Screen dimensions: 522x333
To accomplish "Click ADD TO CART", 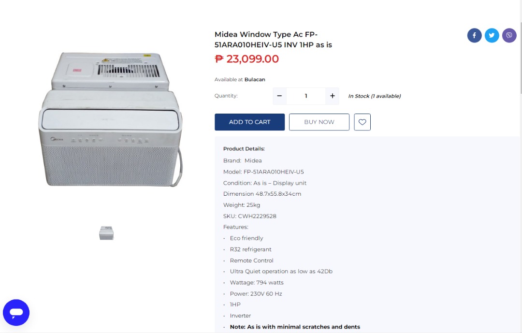I will (x=249, y=122).
